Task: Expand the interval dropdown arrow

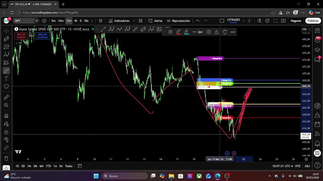Action: click(92, 21)
